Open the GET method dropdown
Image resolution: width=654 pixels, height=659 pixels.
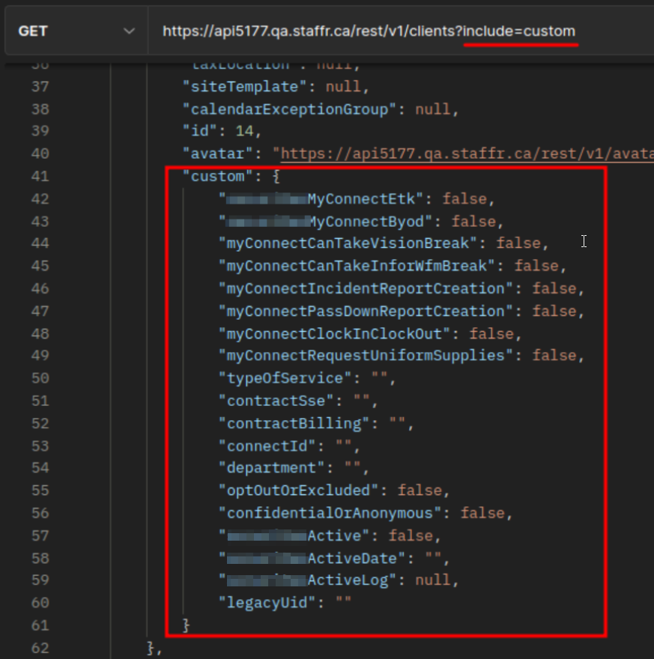[x=76, y=31]
